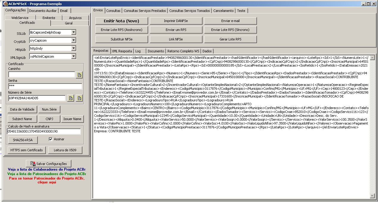Image resolution: width=378 pixels, height=203 pixels.
Task: Switch to the Arquivos sub-tab
Action: 75,18
